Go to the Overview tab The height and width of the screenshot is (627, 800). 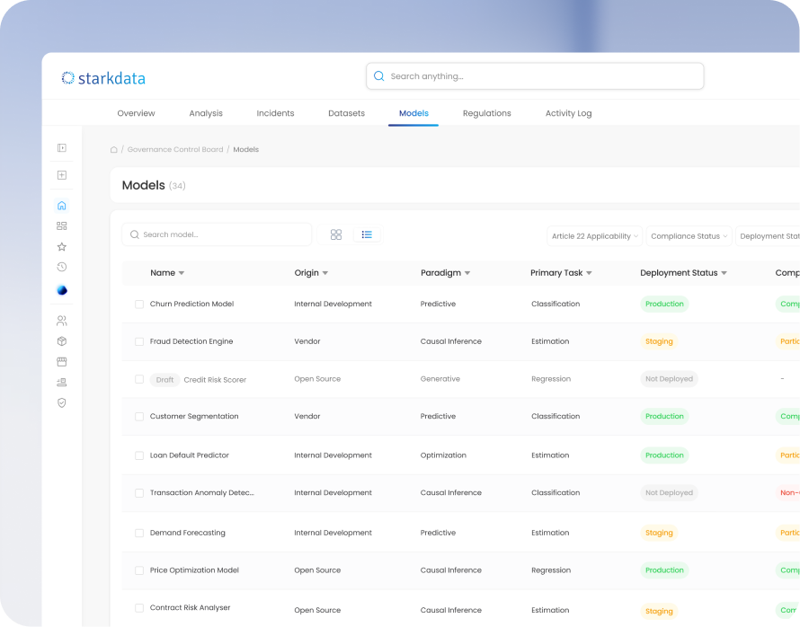click(x=137, y=113)
